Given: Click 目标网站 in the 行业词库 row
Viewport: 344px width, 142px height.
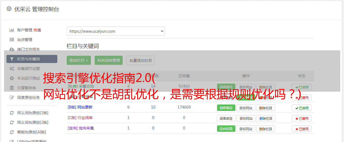Looking at the screenshot, I should 246,118.
